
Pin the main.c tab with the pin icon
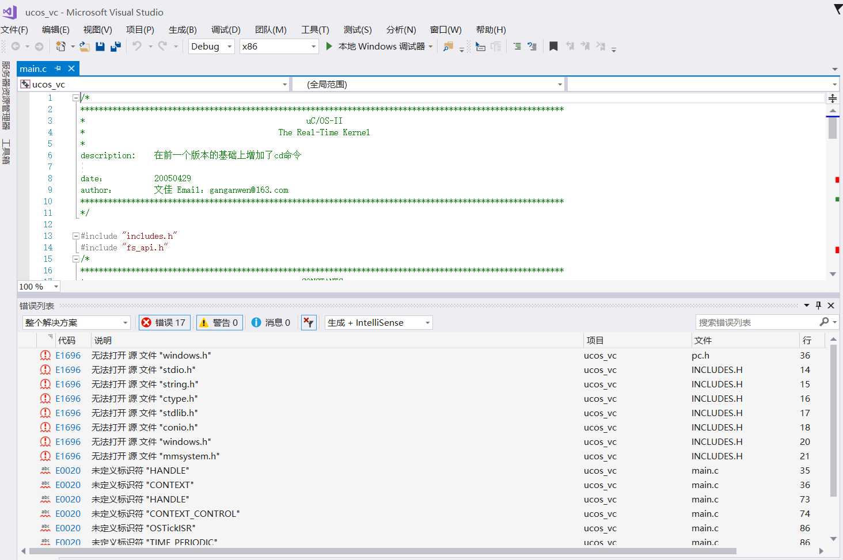(x=58, y=68)
